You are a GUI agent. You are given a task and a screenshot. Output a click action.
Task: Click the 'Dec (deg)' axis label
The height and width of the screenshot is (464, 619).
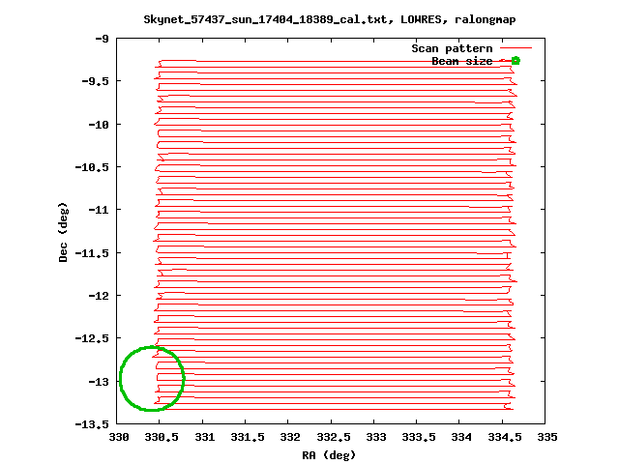(63, 232)
